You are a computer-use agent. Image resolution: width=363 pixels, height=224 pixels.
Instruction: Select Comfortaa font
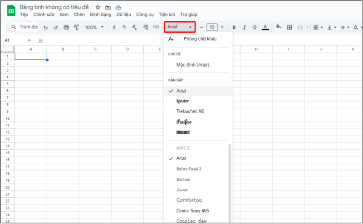pos(196,200)
